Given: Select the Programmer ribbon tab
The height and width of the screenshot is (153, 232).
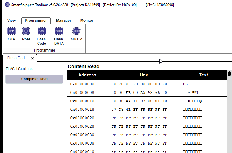Looking at the screenshot, I should (36, 21).
